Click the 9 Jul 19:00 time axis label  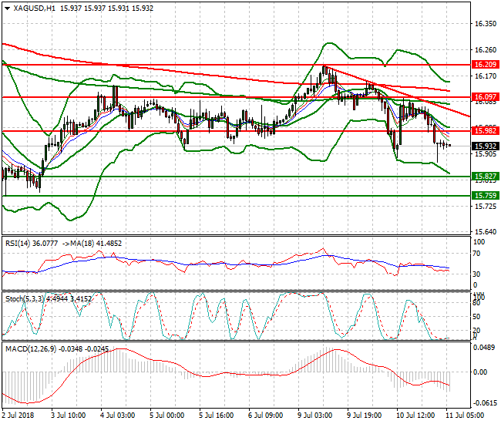368,415
